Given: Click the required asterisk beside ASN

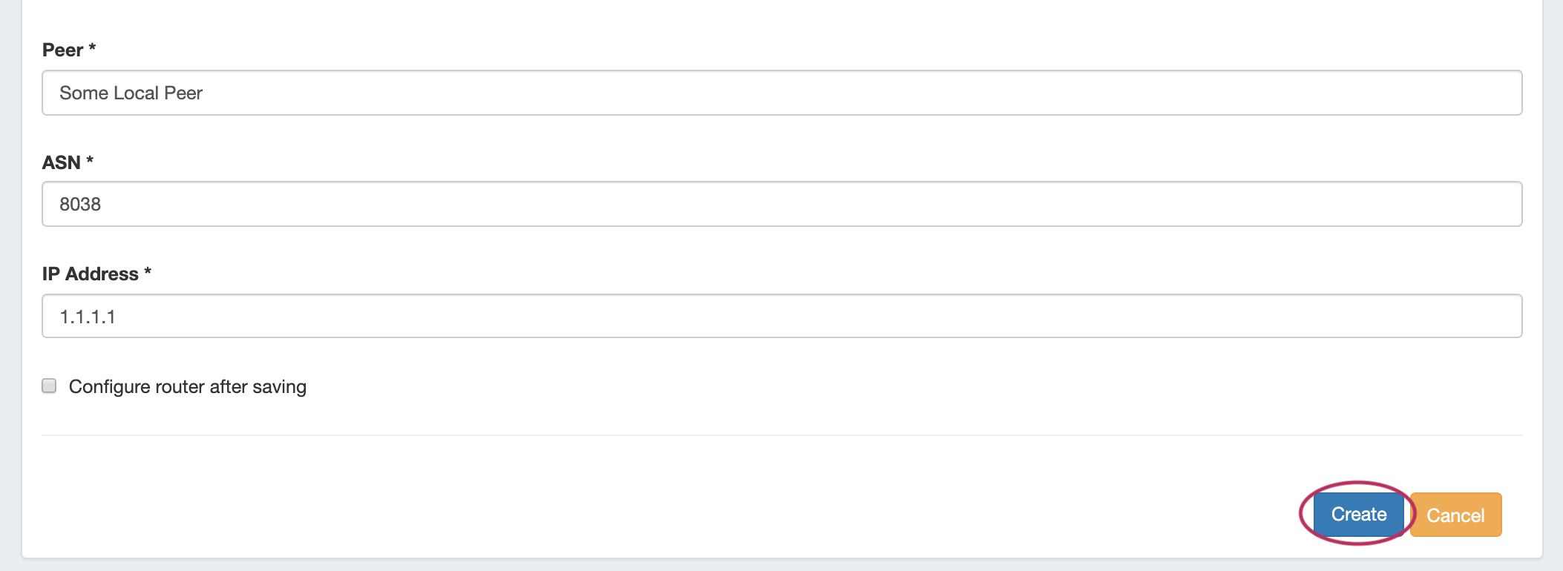Looking at the screenshot, I should pos(90,160).
